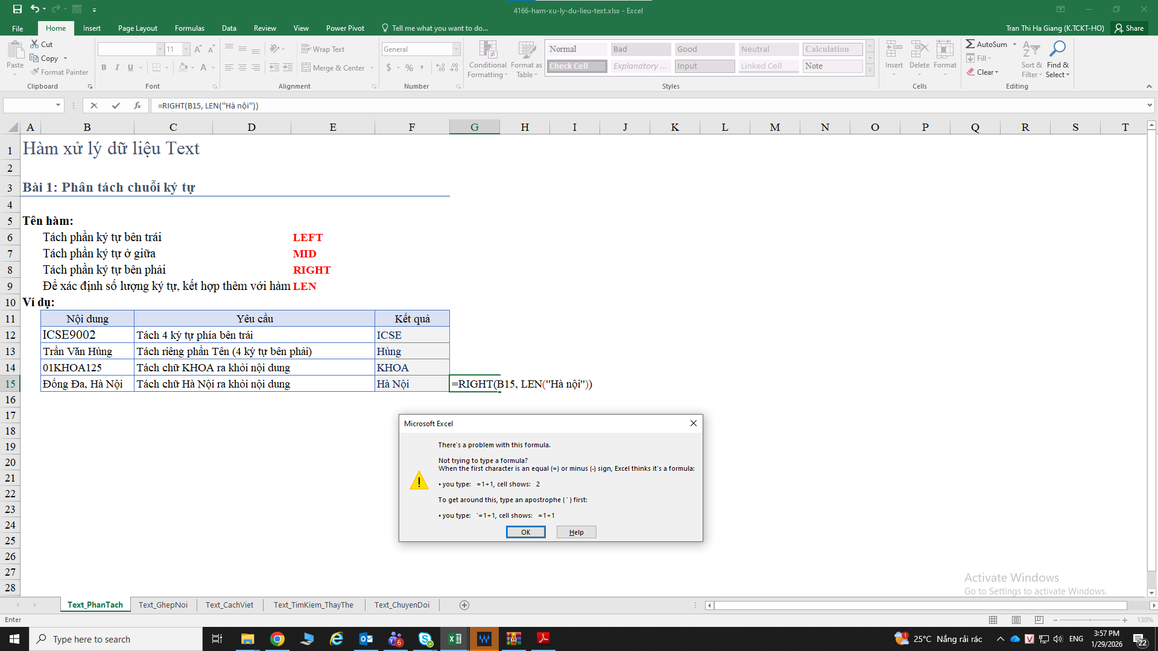Click Help in the error dialog

click(x=576, y=532)
